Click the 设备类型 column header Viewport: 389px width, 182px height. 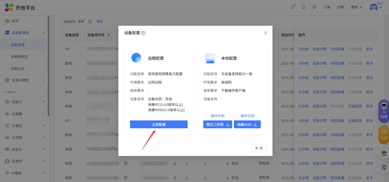pyautogui.click(x=72, y=35)
